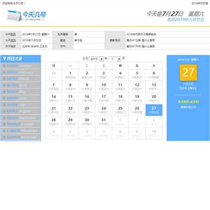210x210 pixels.
Task: Open the May holidays entry
Action: click(x=20, y=92)
